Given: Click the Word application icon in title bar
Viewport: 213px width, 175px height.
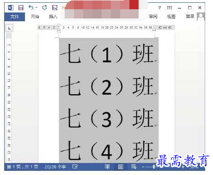Looking at the screenshot, I should (x=11, y=7).
